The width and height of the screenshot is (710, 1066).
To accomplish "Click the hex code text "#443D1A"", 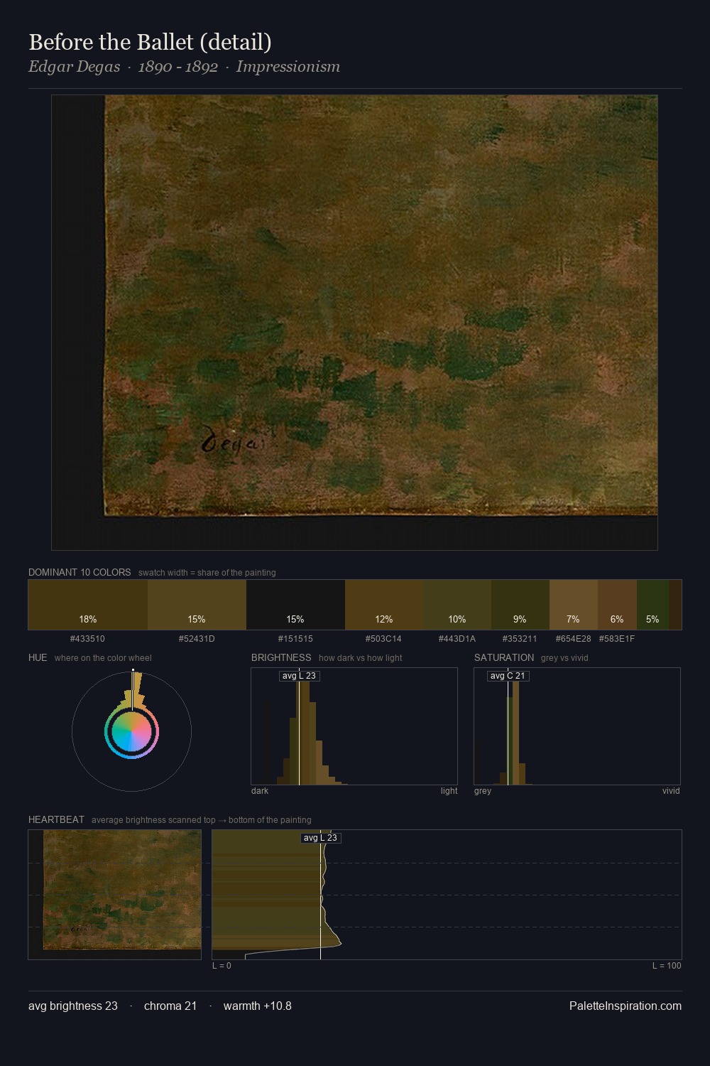I will pyautogui.click(x=457, y=639).
